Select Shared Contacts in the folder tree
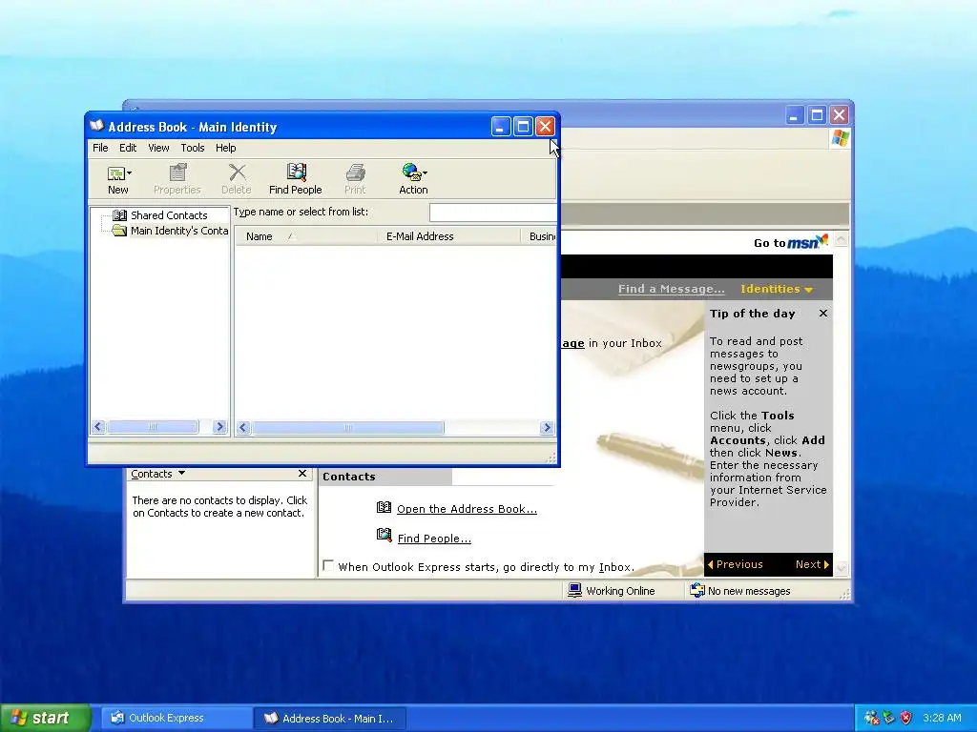Image resolution: width=977 pixels, height=732 pixels. coord(169,215)
